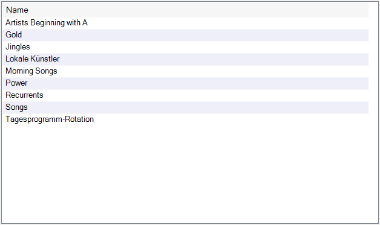This screenshot has width=380, height=225.
Task: Click the empty list area below Tagesprogramm-Rotation
Action: (x=186, y=174)
